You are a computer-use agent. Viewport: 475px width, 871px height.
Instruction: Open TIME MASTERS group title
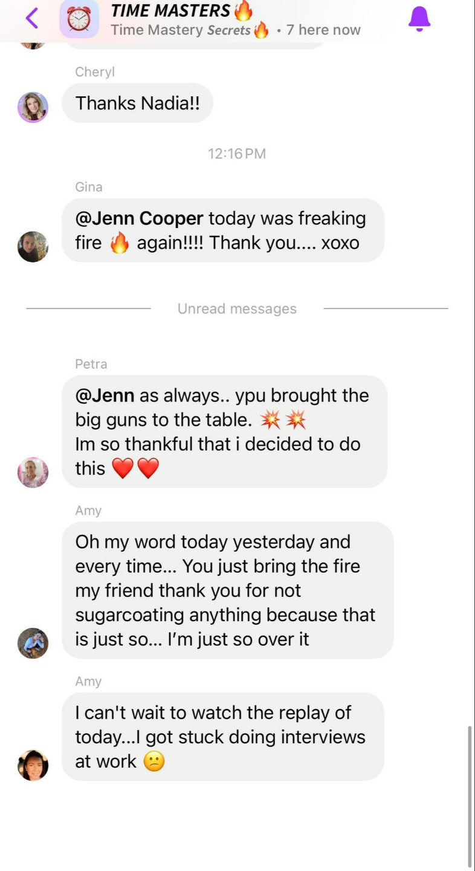click(x=181, y=10)
